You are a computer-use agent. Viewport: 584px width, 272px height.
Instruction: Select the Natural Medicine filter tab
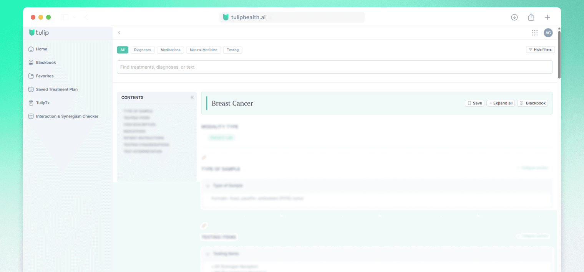pos(204,50)
